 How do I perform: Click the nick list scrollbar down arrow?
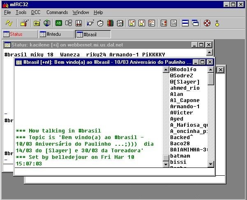211,164
